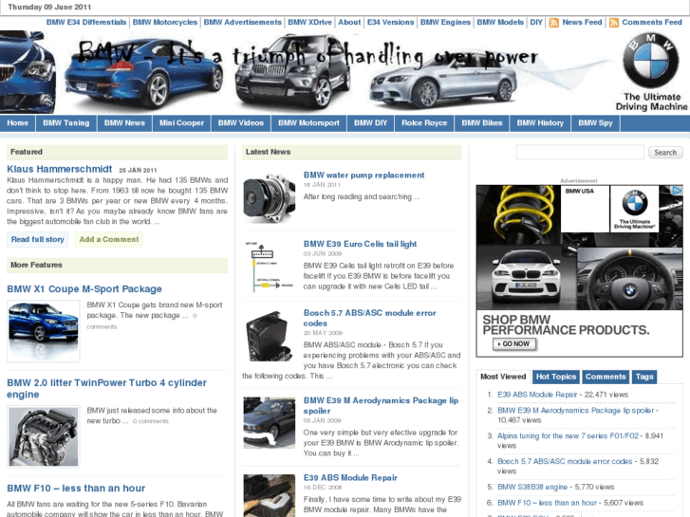Select Mini Cooper navigation item
The image size is (690, 517).
coord(181,123)
